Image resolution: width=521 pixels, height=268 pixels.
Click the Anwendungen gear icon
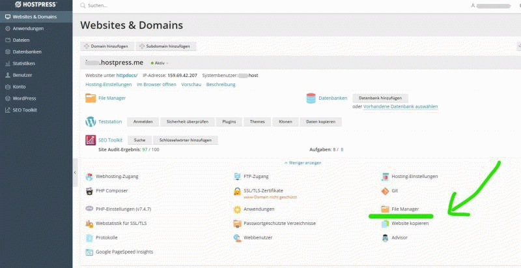237,209
